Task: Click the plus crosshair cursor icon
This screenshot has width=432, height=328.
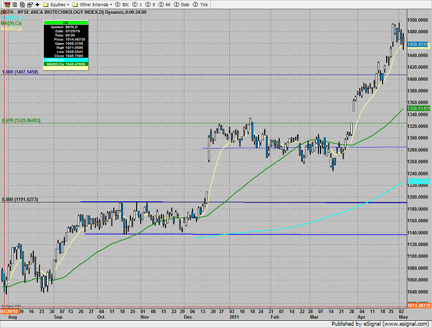Action: point(37,5)
